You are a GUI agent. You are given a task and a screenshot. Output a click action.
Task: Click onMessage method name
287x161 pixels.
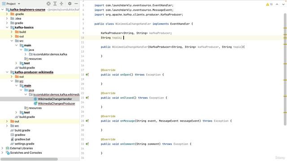[x=127, y=121]
